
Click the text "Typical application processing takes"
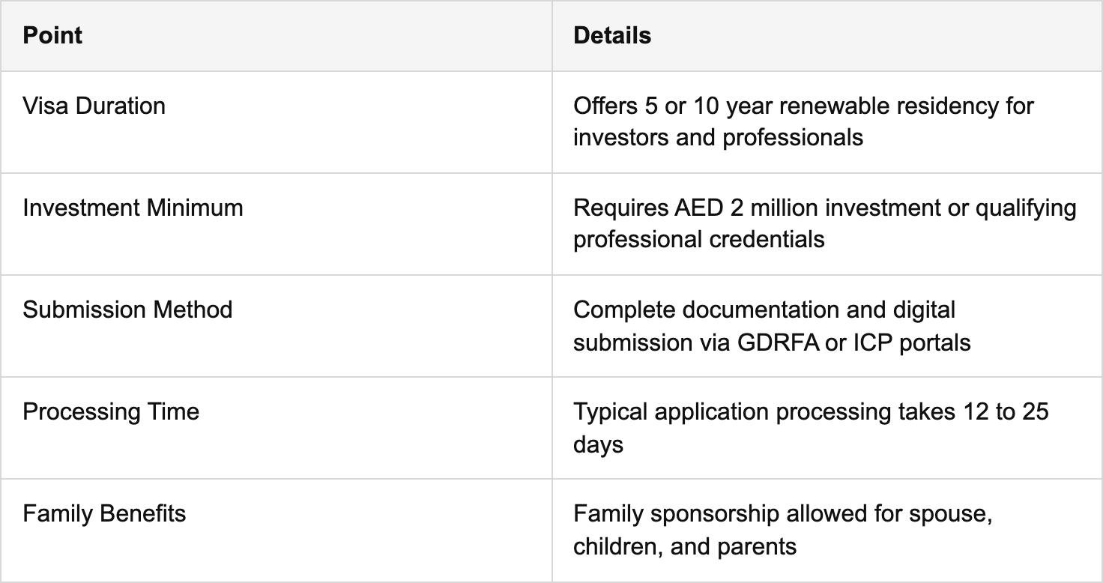pos(761,411)
